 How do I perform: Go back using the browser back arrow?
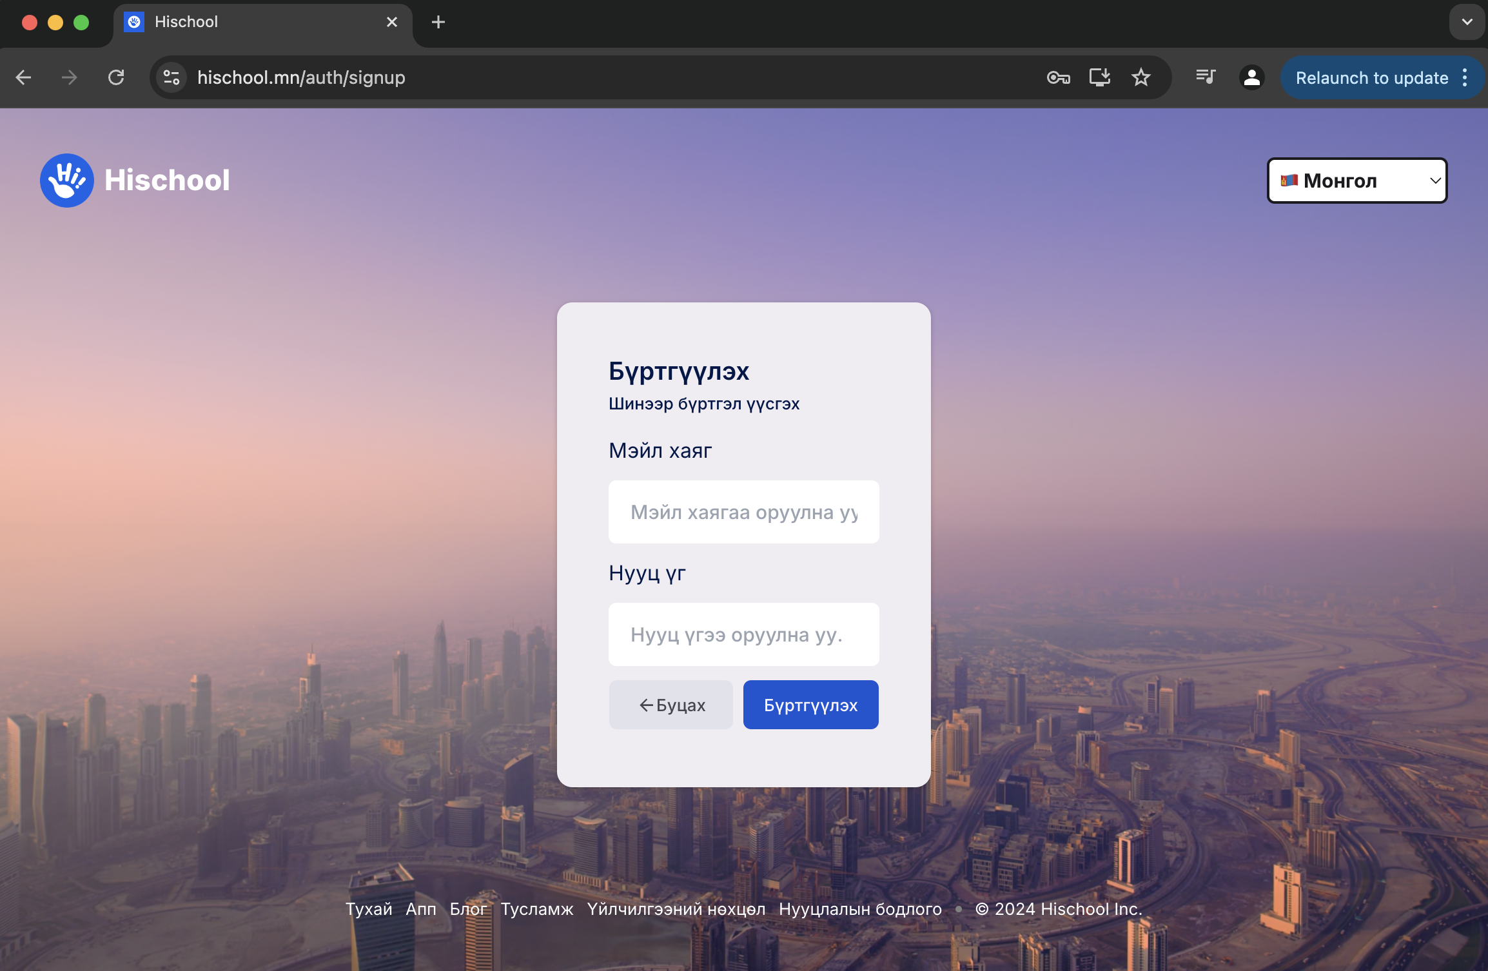coord(24,78)
